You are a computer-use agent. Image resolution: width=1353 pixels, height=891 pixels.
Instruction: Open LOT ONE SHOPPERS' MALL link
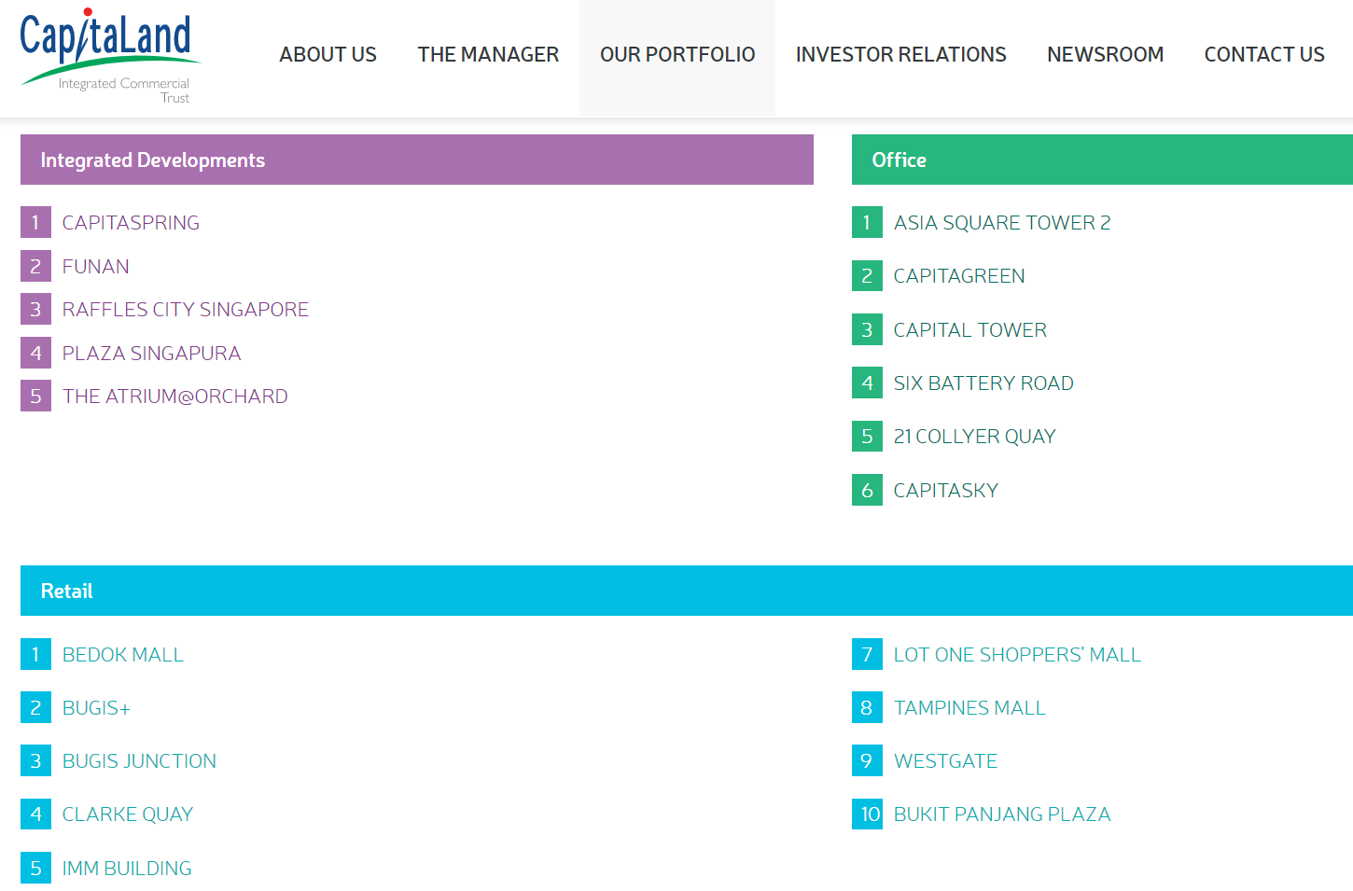coord(1017,655)
